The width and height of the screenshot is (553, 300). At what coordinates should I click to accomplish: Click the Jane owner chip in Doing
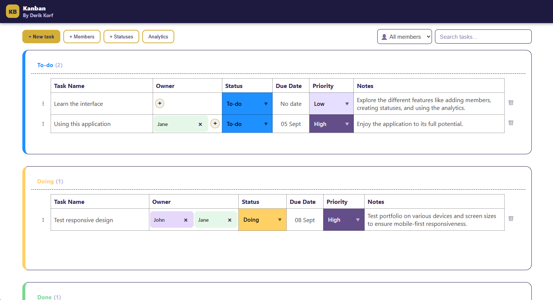216,220
